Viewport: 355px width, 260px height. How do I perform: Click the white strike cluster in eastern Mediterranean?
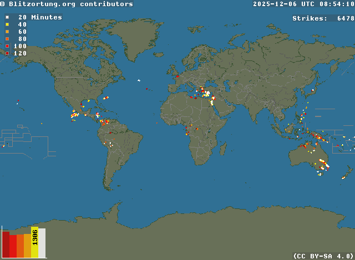tap(207, 94)
